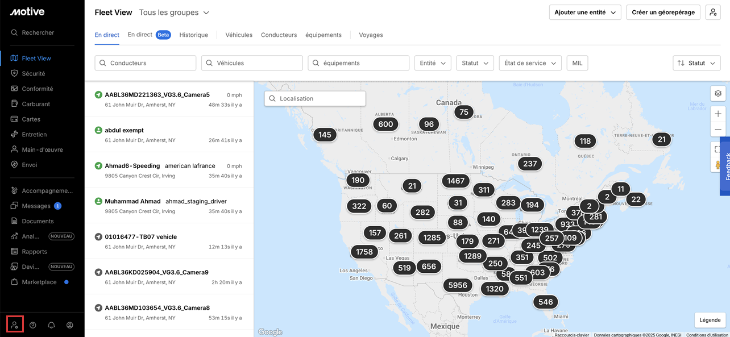Zoom in on the map
This screenshot has height=337, width=730.
[717, 114]
